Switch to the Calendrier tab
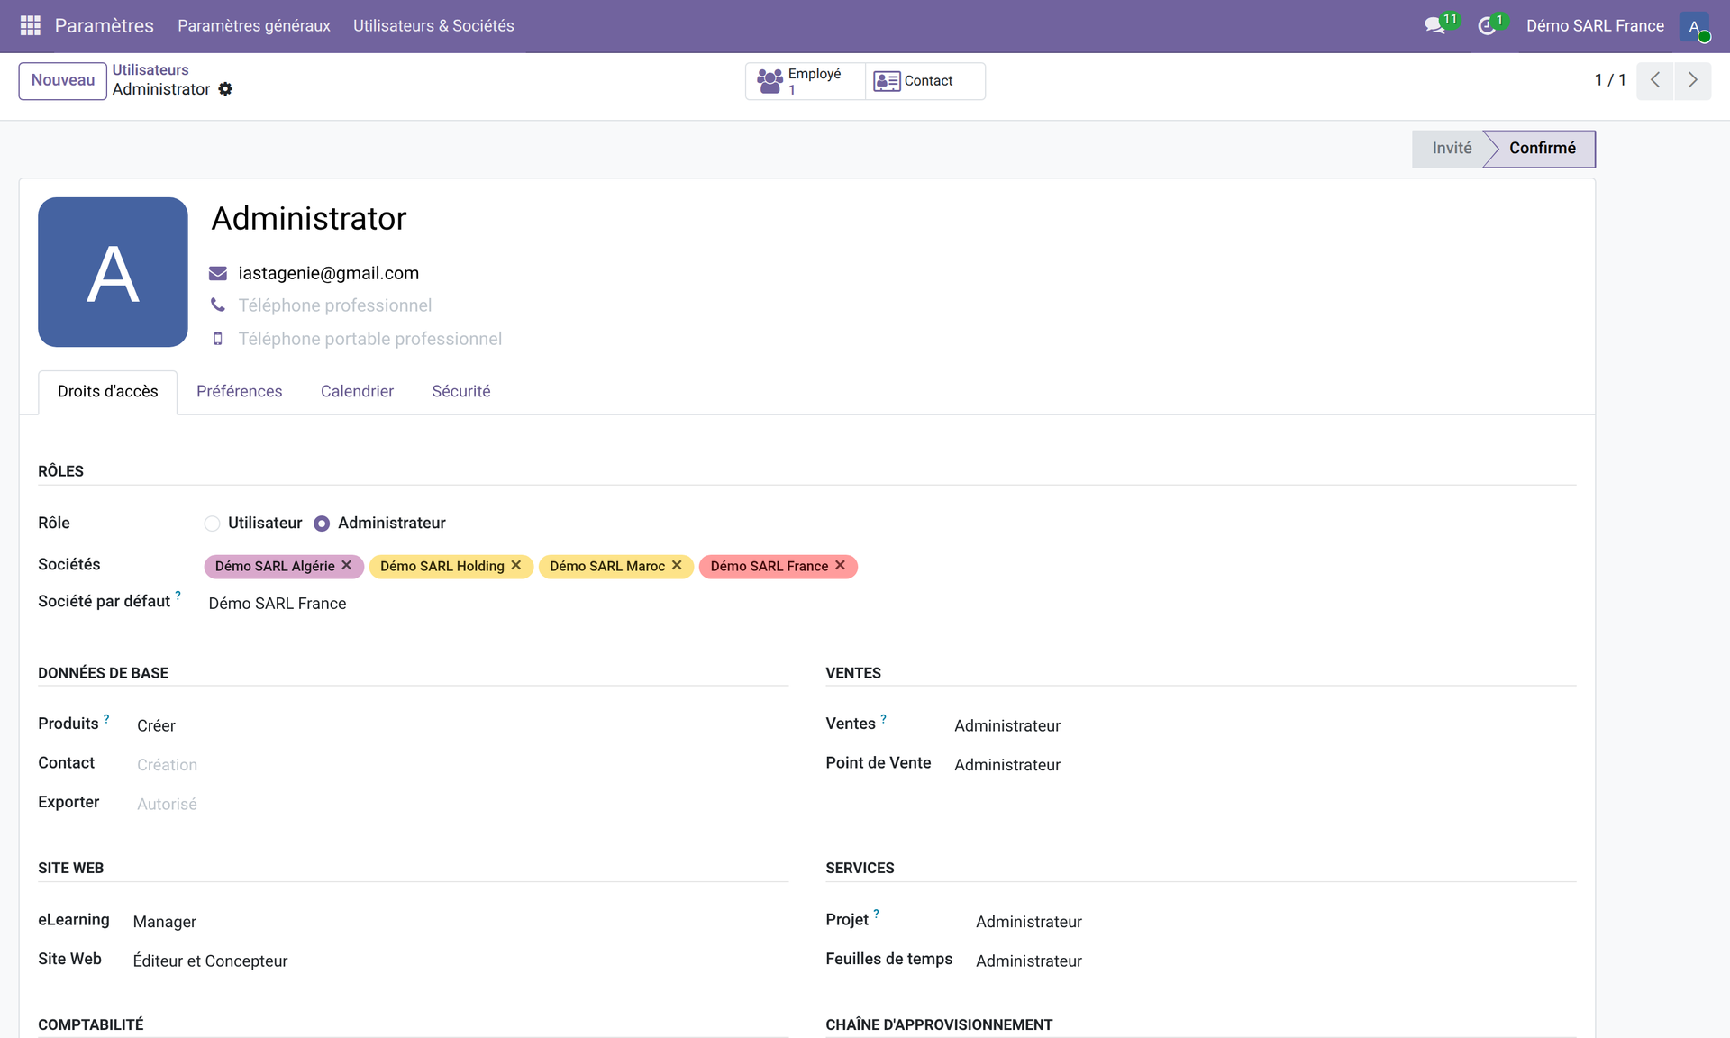The width and height of the screenshot is (1730, 1038). (357, 392)
